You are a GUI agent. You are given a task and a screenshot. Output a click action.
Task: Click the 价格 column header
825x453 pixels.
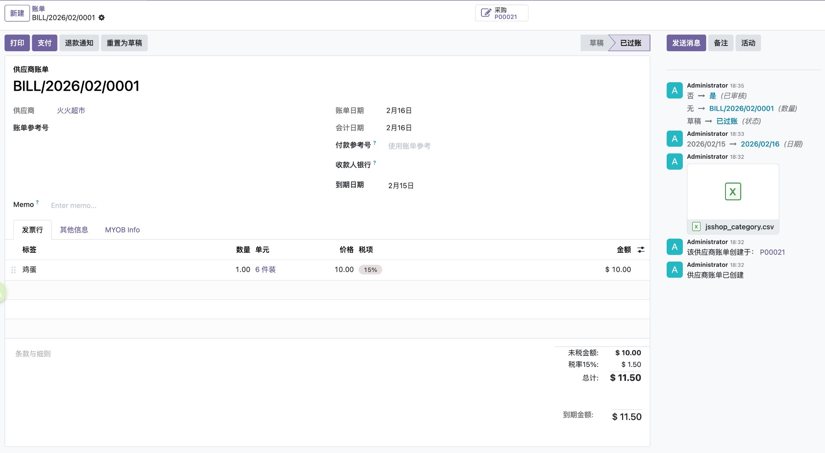point(346,250)
